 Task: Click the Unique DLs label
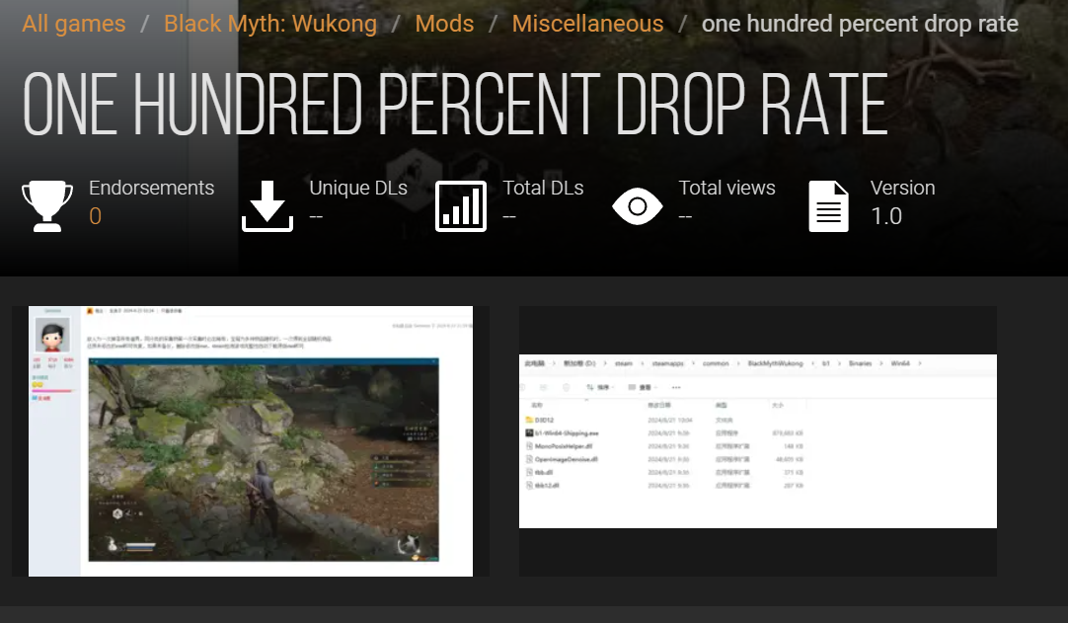[358, 188]
